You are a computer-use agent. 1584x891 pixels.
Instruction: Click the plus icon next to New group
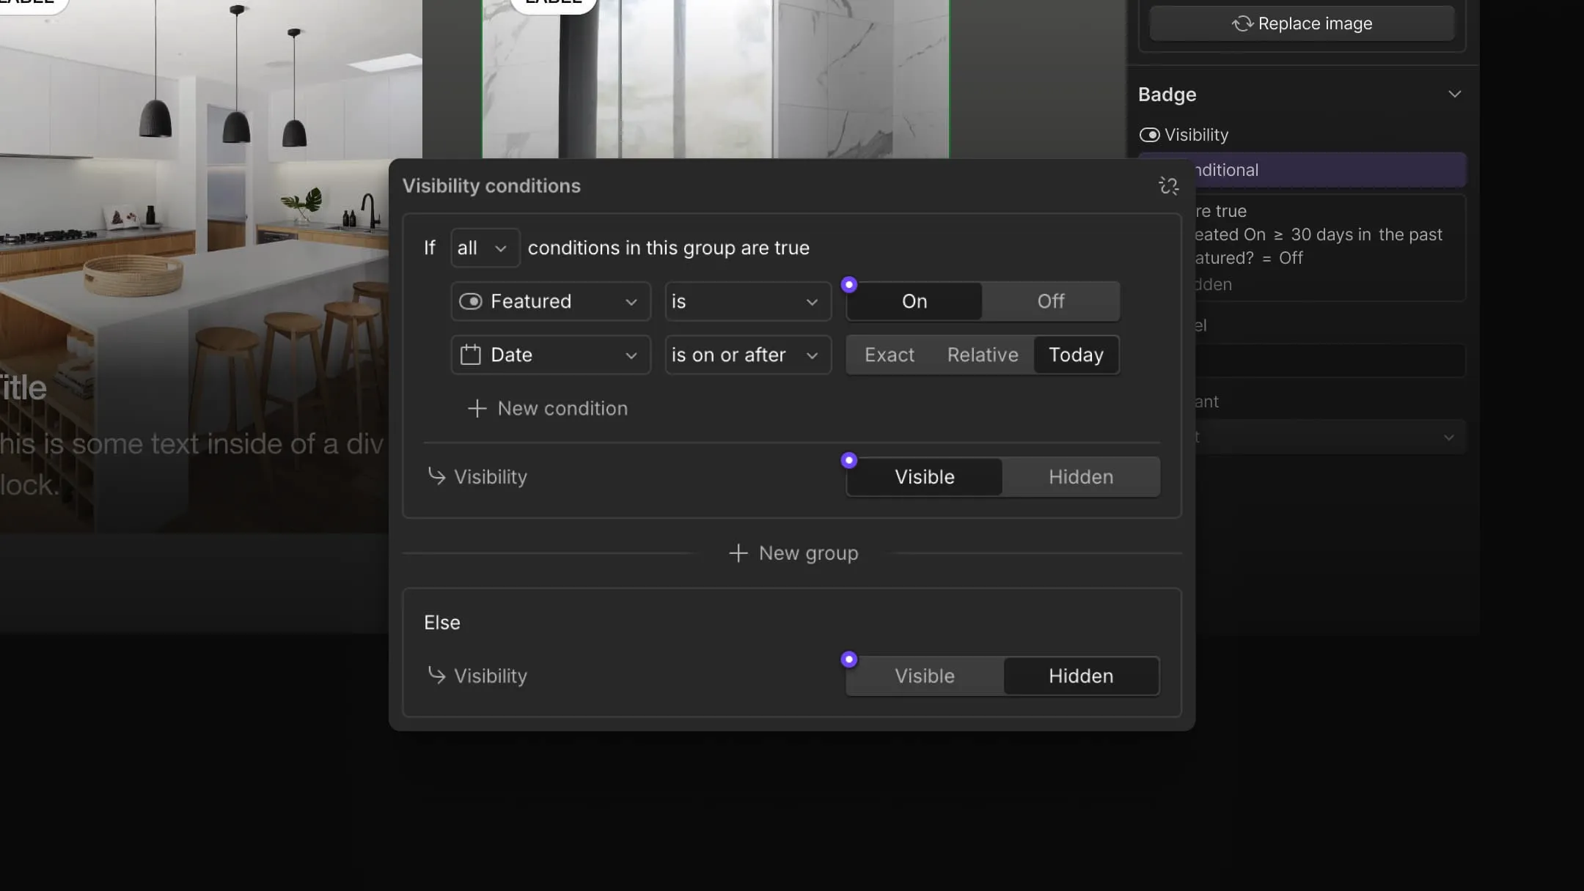[737, 553]
